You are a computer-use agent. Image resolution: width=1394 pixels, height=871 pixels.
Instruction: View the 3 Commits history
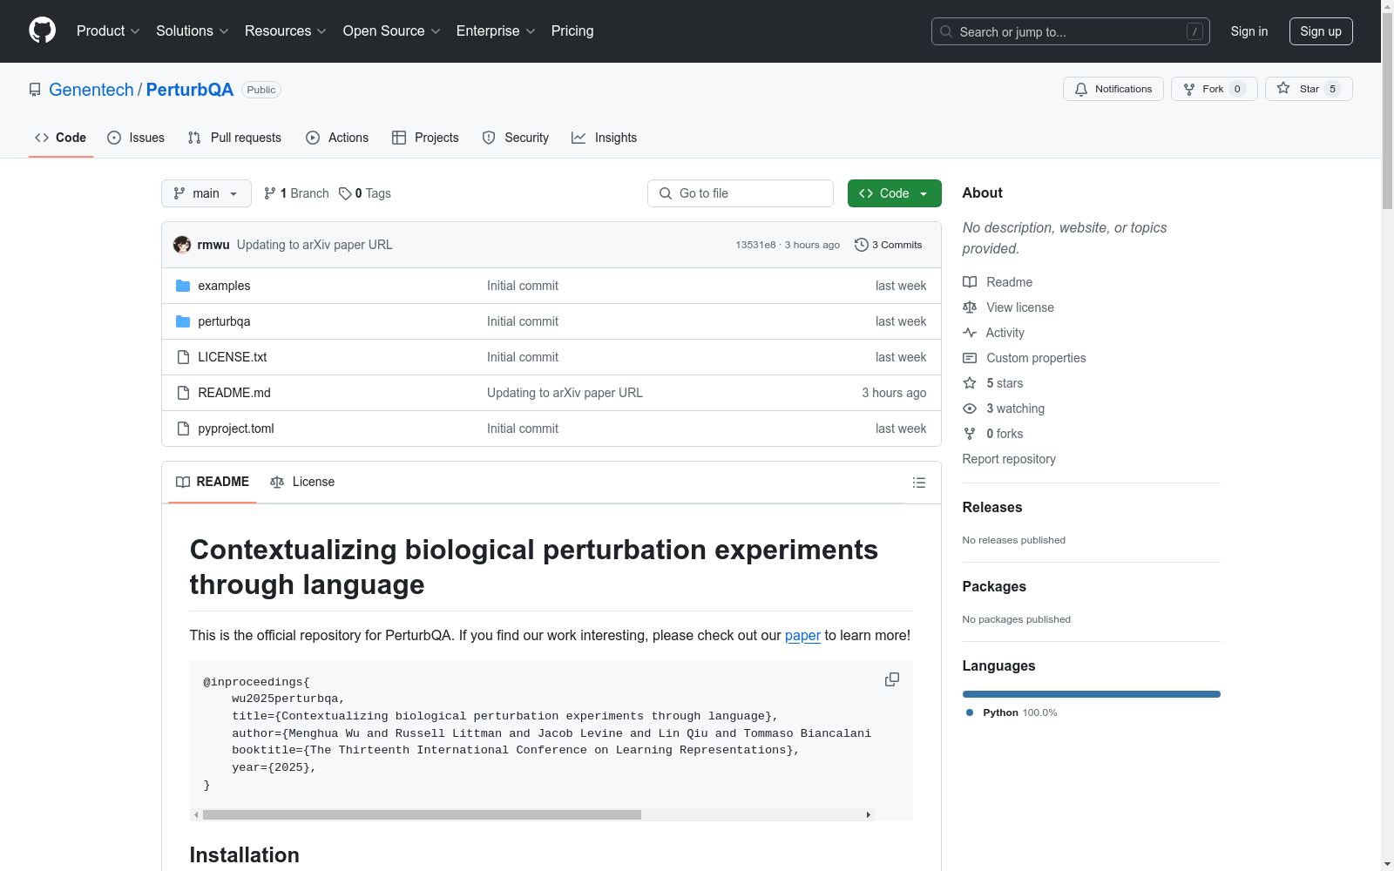889,245
